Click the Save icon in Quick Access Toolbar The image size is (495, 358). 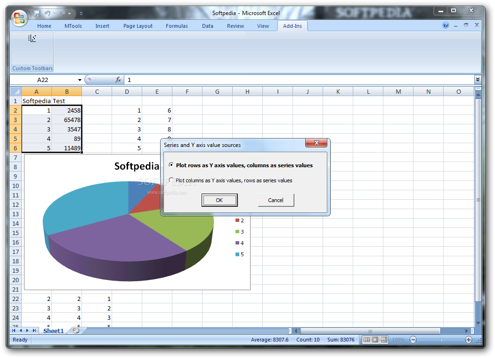37,13
